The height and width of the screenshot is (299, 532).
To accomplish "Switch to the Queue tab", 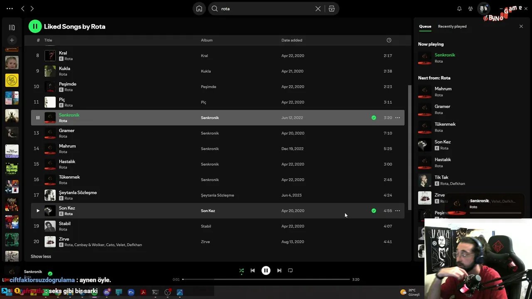I will coord(425,27).
